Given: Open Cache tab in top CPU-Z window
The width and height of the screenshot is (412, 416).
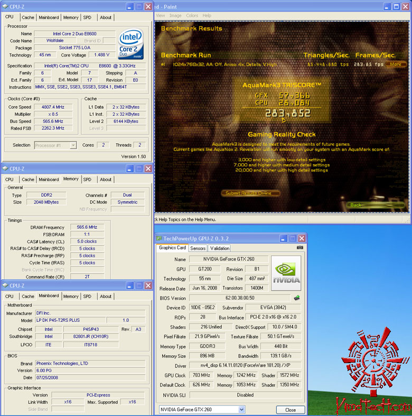Looking at the screenshot, I should [28, 17].
